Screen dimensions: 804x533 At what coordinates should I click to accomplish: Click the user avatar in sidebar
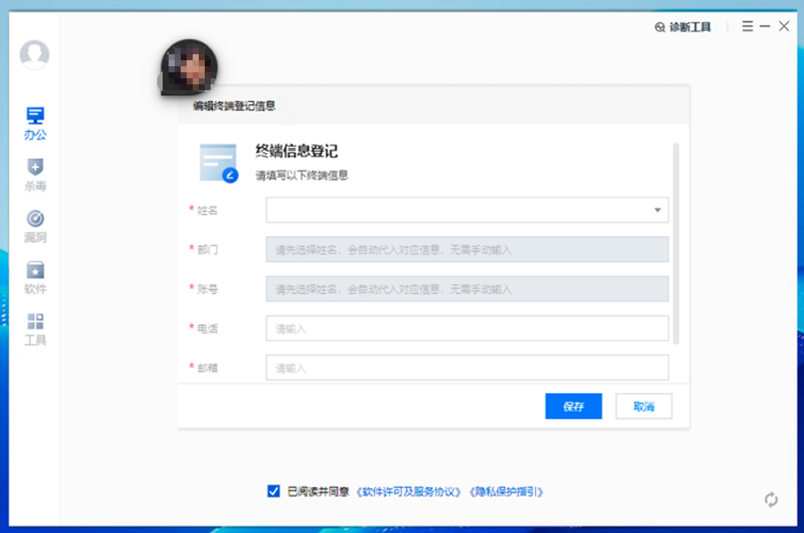tap(34, 55)
